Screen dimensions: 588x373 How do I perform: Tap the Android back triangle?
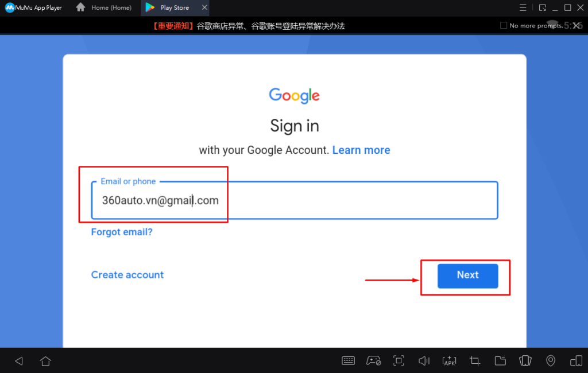(x=19, y=361)
